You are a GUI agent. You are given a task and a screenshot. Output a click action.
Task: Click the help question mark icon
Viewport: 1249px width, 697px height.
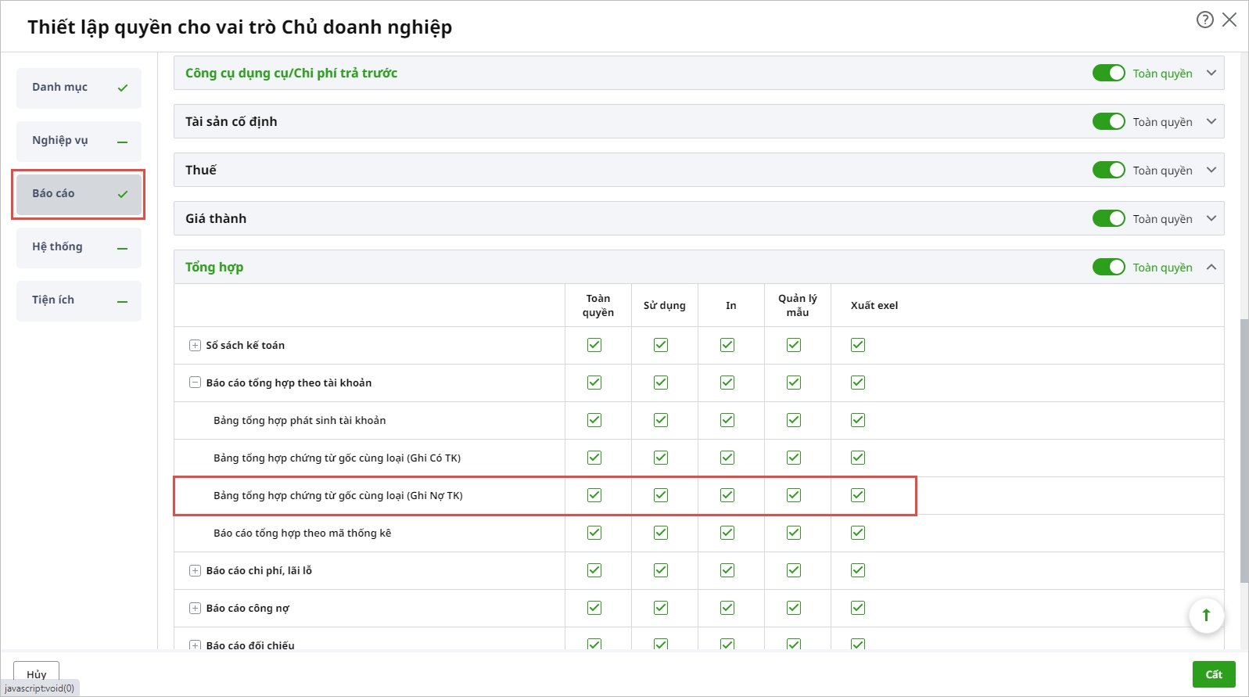coord(1204,20)
